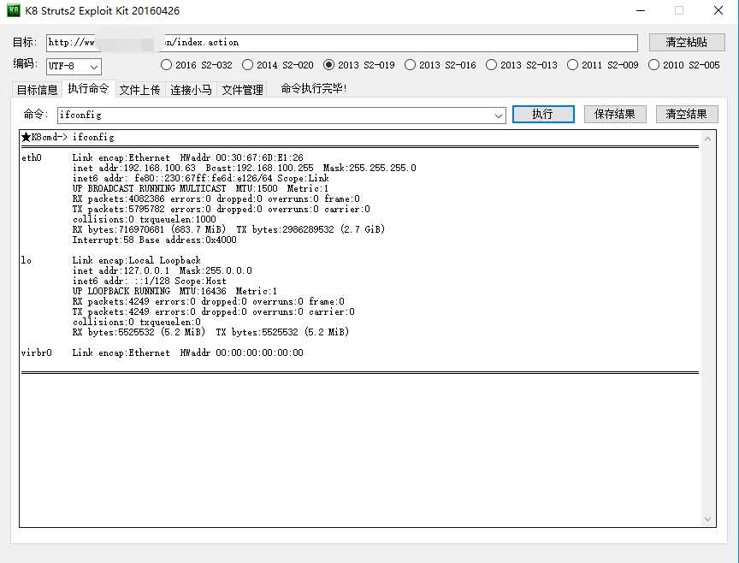Click the ★K8cmd-> ifconfig prompt line
739x563 pixels.
pos(68,137)
